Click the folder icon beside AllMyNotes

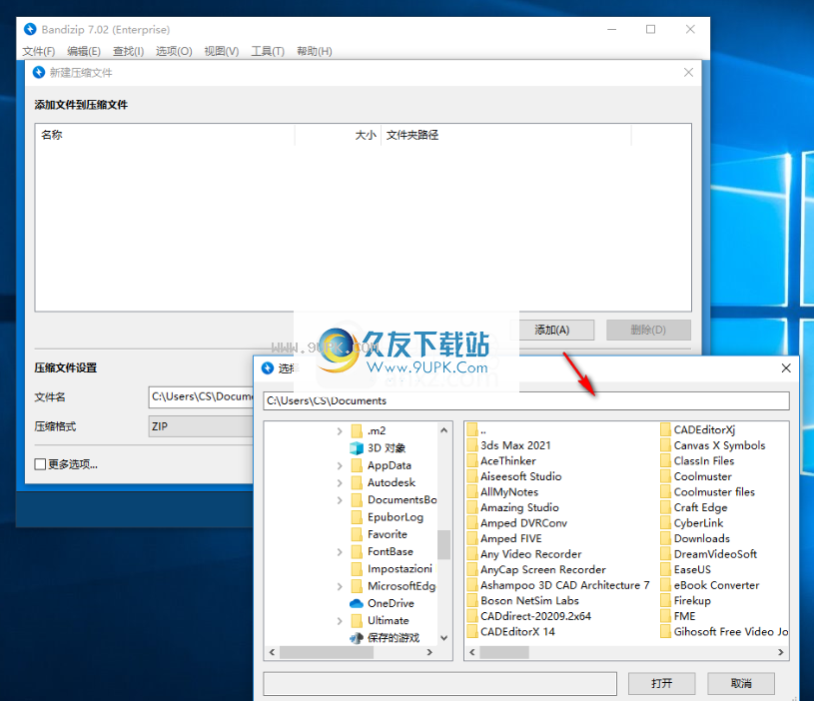pos(471,492)
